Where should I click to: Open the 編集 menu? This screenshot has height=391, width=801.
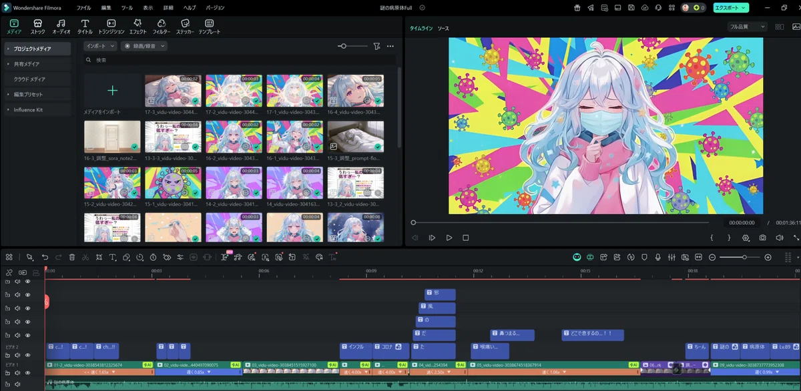point(106,7)
